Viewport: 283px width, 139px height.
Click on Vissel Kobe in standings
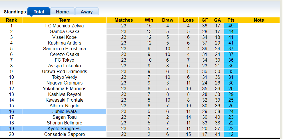click(x=65, y=37)
